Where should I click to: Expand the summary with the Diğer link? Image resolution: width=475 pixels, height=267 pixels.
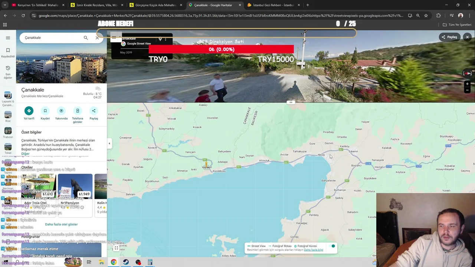click(x=25, y=154)
